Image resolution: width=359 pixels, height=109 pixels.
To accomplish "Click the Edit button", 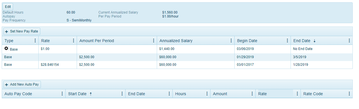I will (8, 7).
